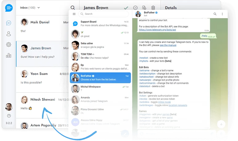This screenshot has height=141, width=238.
Task: Select Amanda chat
Action: pyautogui.click(x=100, y=100)
